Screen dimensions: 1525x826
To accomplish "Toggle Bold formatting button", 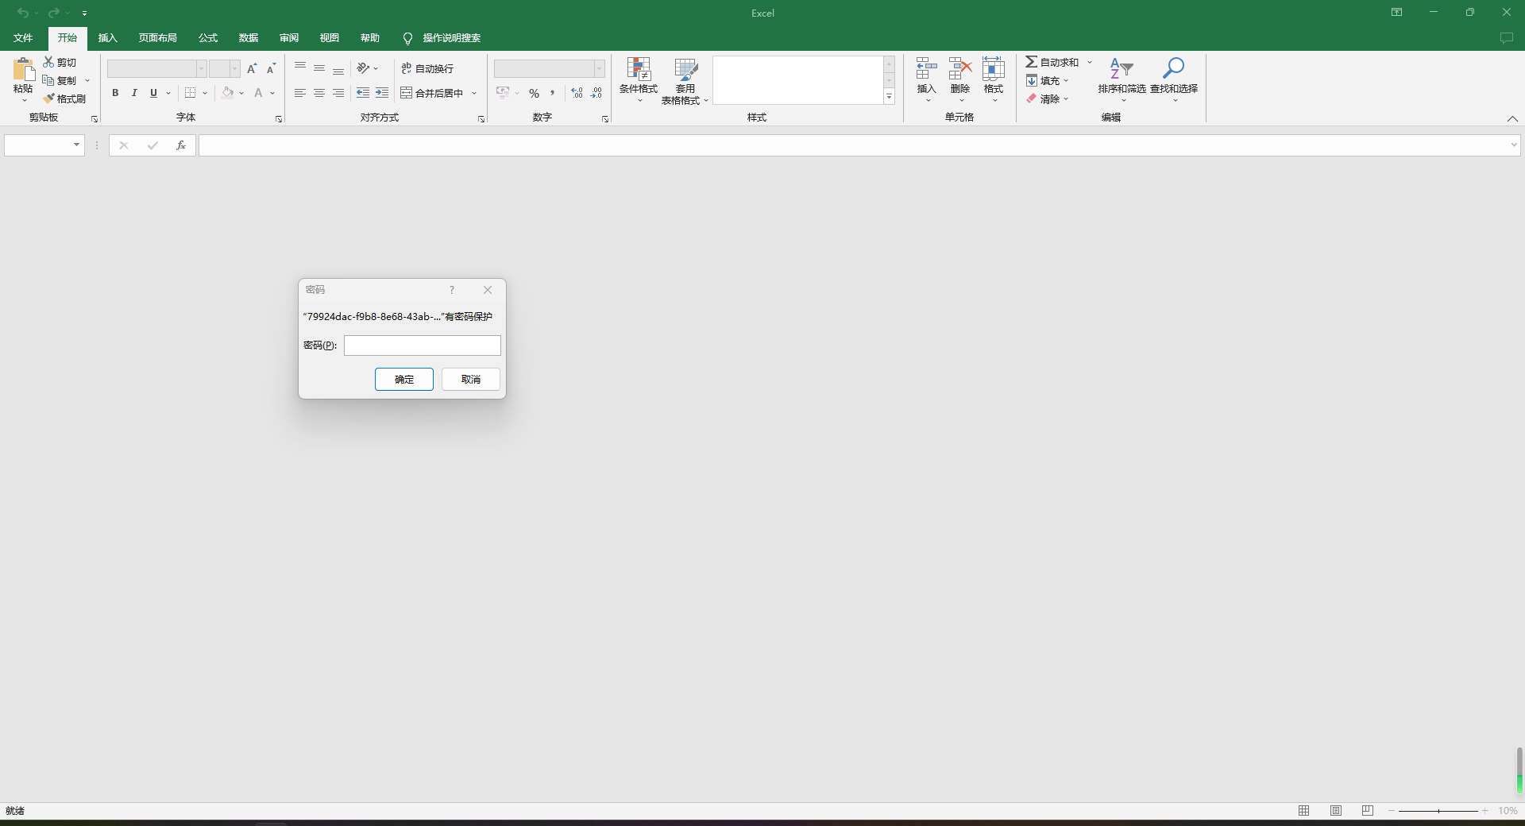I will [x=115, y=93].
